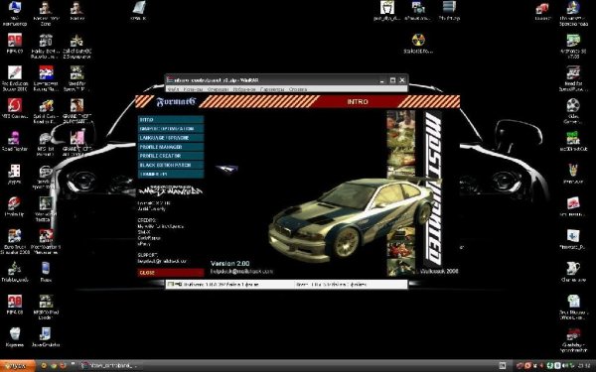Open the Need for Speed icon in the left column
Image resolution: width=596 pixels, height=372 pixels.
[76, 72]
